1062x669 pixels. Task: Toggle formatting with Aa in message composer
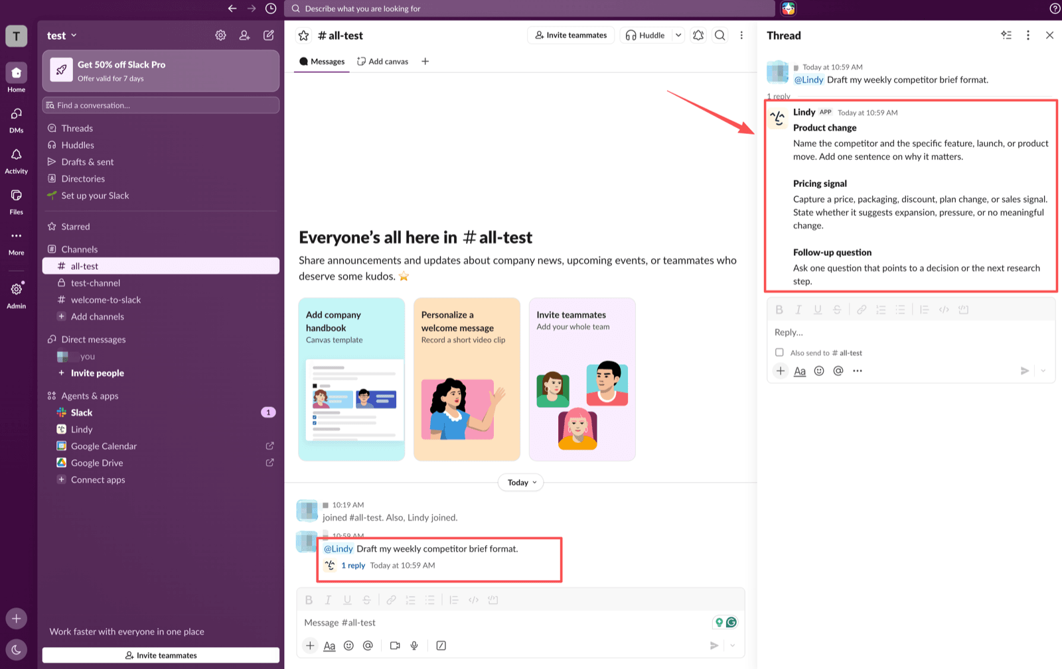pyautogui.click(x=329, y=646)
